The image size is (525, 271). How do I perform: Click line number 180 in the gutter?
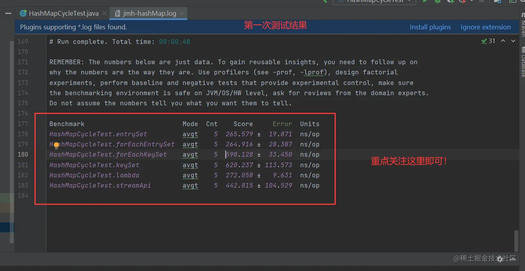[23, 155]
